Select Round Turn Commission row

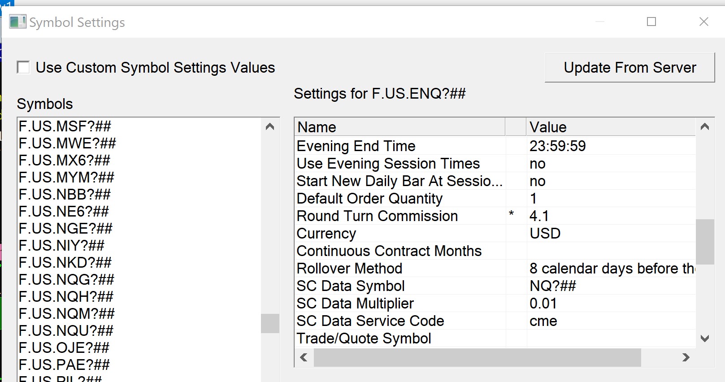click(x=377, y=216)
